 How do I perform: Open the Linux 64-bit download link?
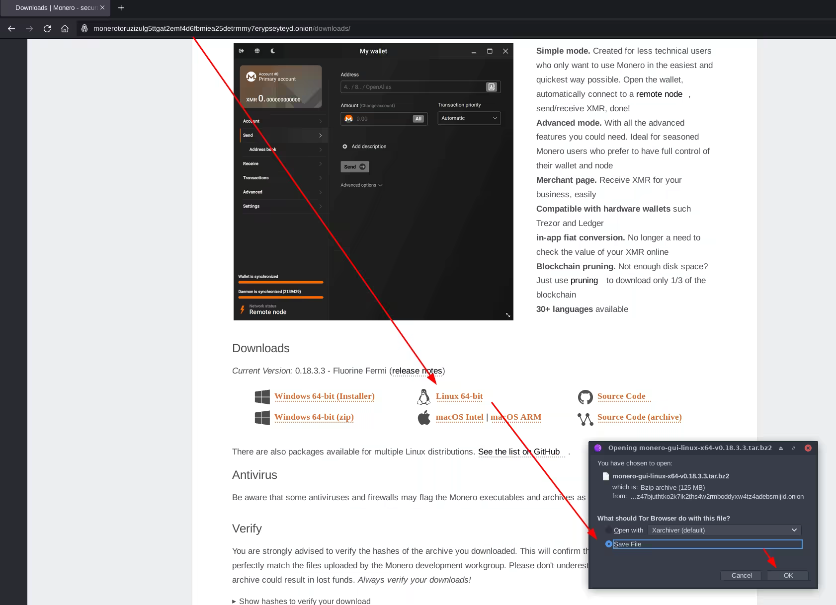point(459,396)
